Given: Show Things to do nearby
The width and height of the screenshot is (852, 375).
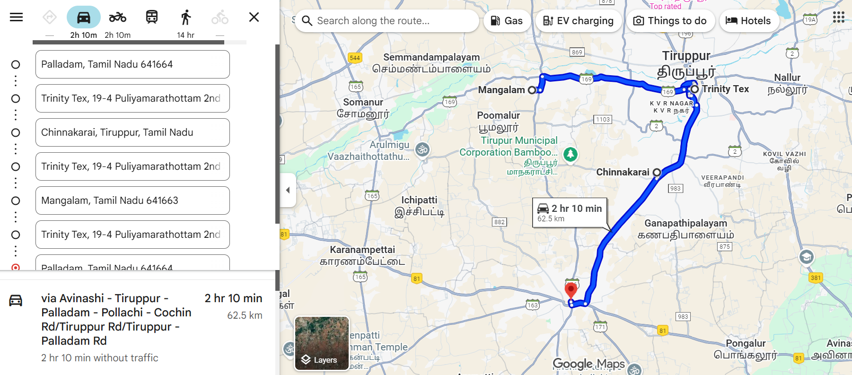Looking at the screenshot, I should 670,21.
